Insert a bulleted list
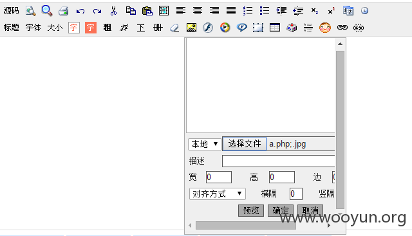 pyautogui.click(x=265, y=11)
